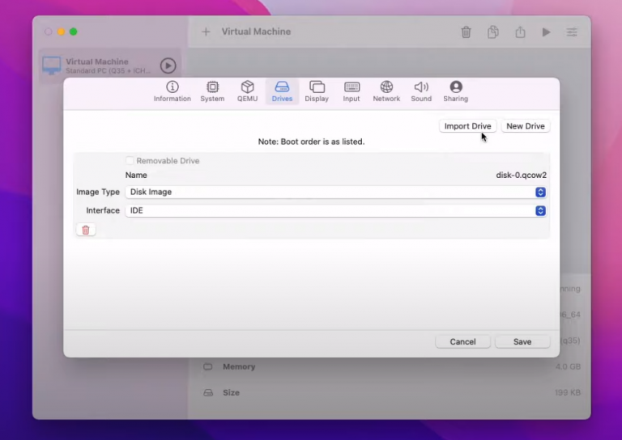Open the Sound settings tab
The image size is (622, 440).
(421, 91)
